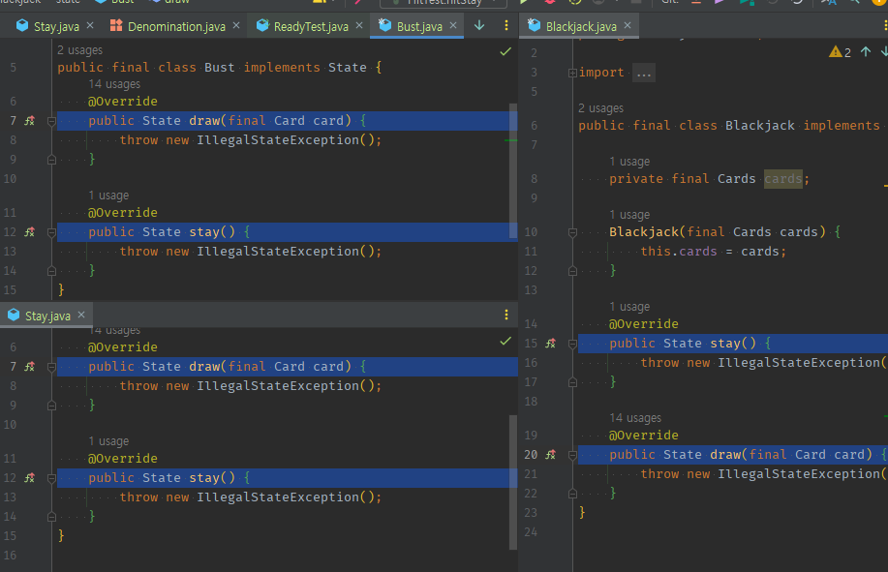
Task: Close the Blackjack.java tab
Action: 628,25
